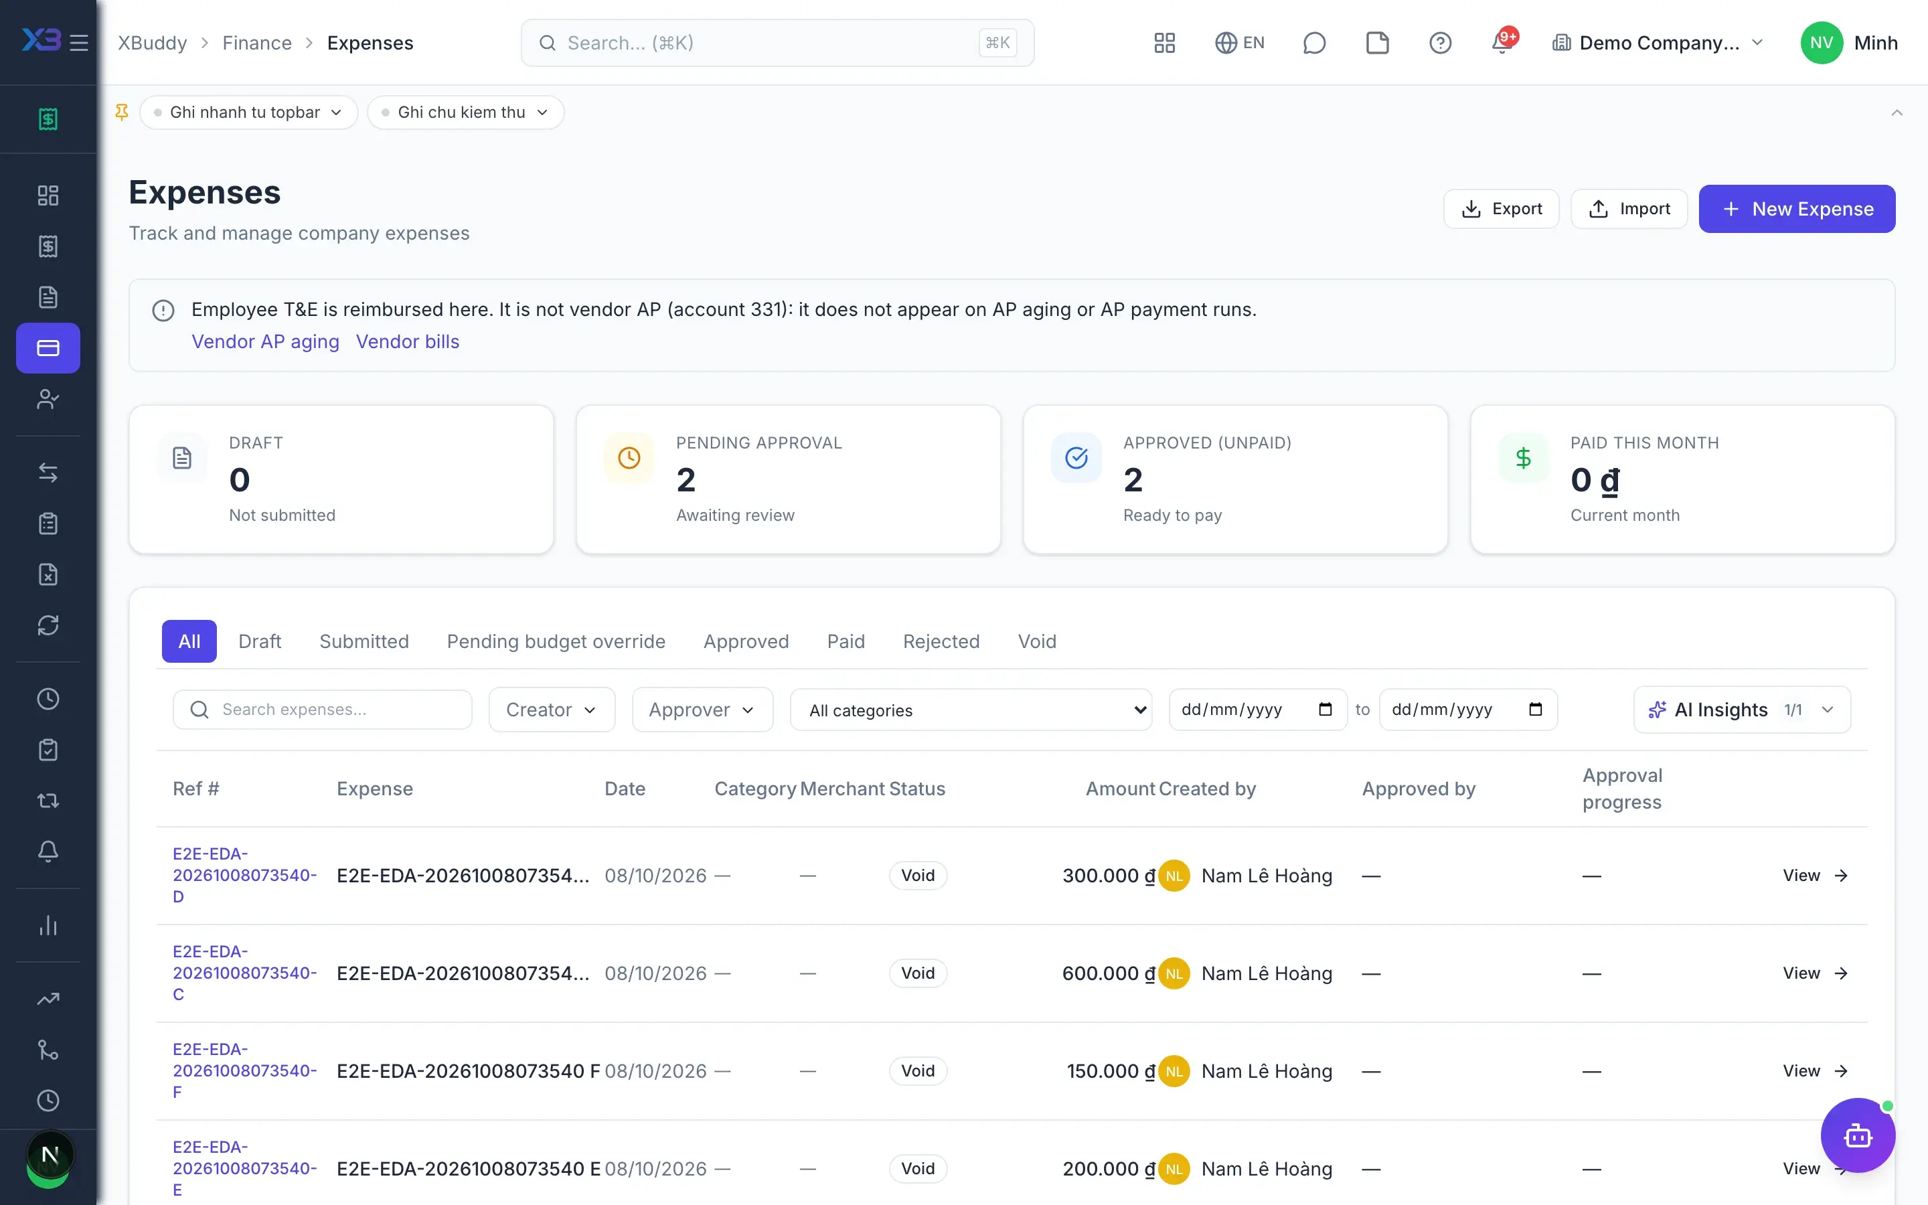Image resolution: width=1928 pixels, height=1205 pixels.
Task: Follow the Vendor AP aging link
Action: [265, 341]
